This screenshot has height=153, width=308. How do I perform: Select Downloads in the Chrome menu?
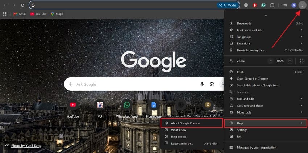point(266,24)
